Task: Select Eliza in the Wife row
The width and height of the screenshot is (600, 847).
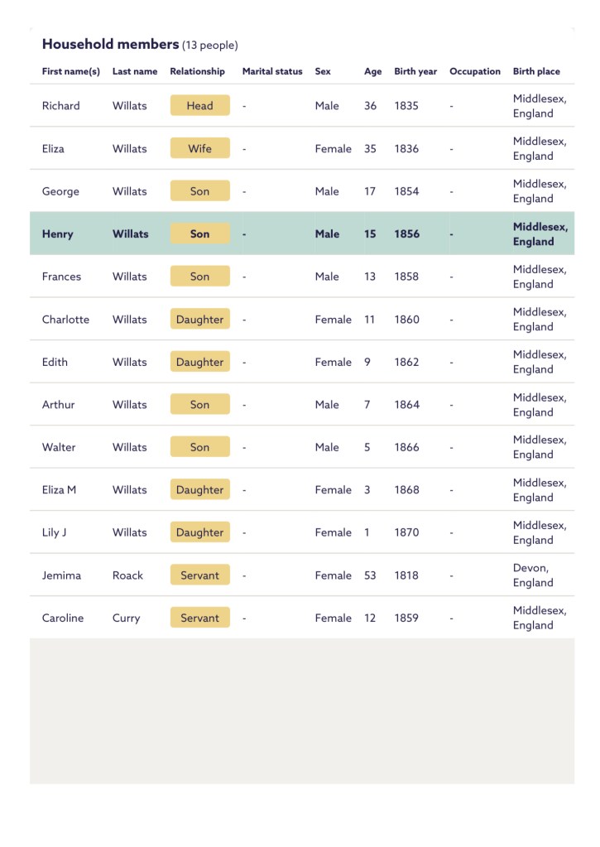Action: tap(53, 149)
